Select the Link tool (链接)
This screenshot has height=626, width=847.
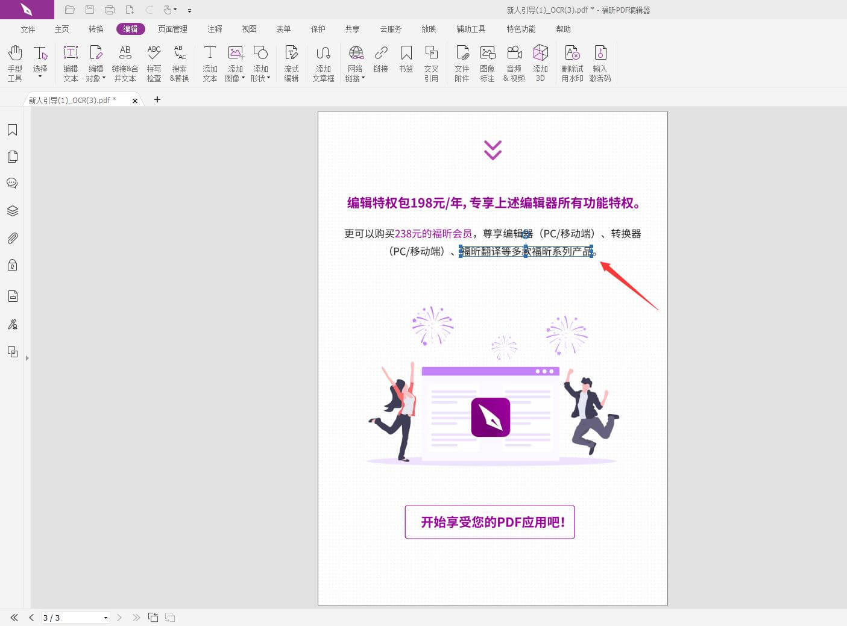tap(381, 59)
